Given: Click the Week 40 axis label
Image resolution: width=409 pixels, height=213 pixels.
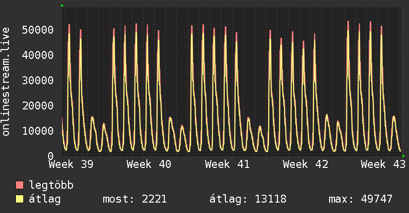Looking at the screenshot, I should pos(149,164).
